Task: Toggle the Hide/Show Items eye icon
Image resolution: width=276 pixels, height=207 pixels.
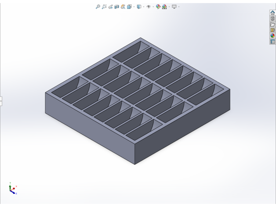Action: 148,7
